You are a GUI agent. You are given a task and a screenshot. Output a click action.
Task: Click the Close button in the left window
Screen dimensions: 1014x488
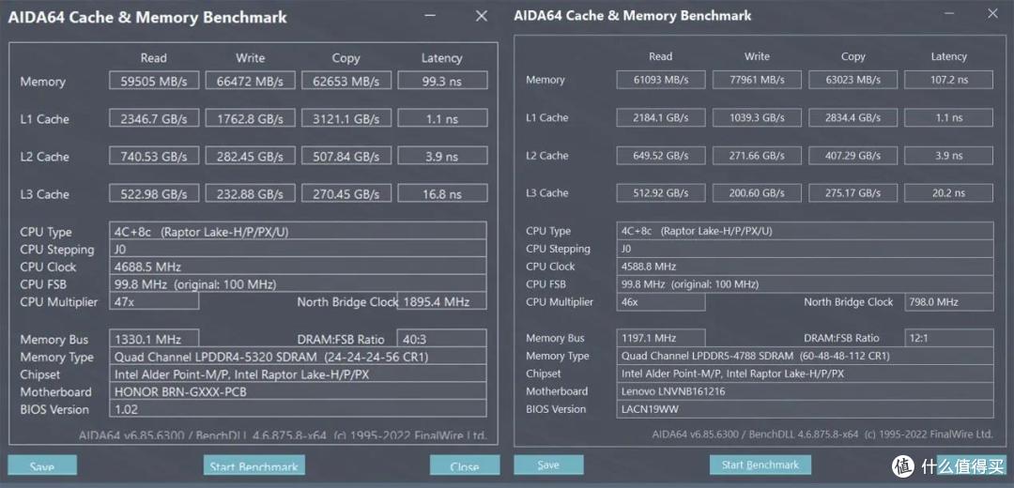465,466
